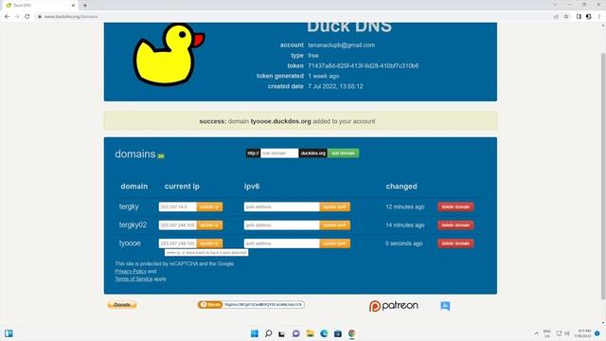Click the address bar URL
Image resolution: width=606 pixels, height=341 pixels.
(x=71, y=17)
